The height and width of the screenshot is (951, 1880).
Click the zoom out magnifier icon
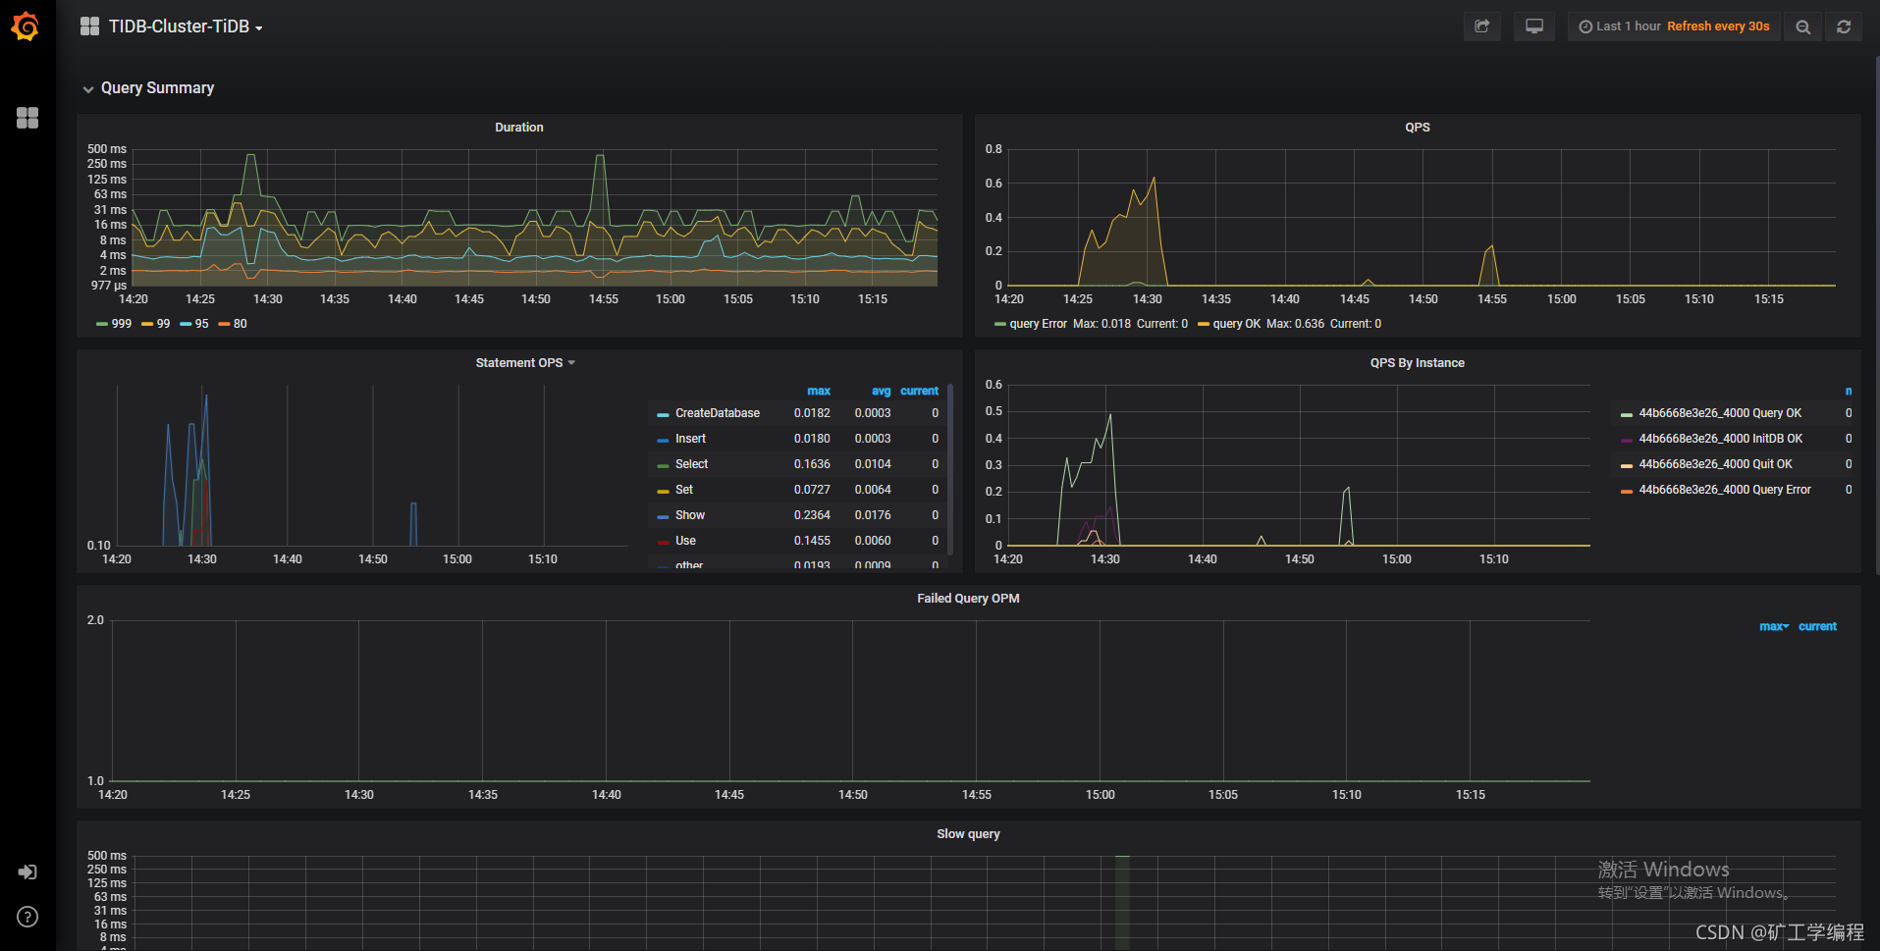(x=1803, y=26)
